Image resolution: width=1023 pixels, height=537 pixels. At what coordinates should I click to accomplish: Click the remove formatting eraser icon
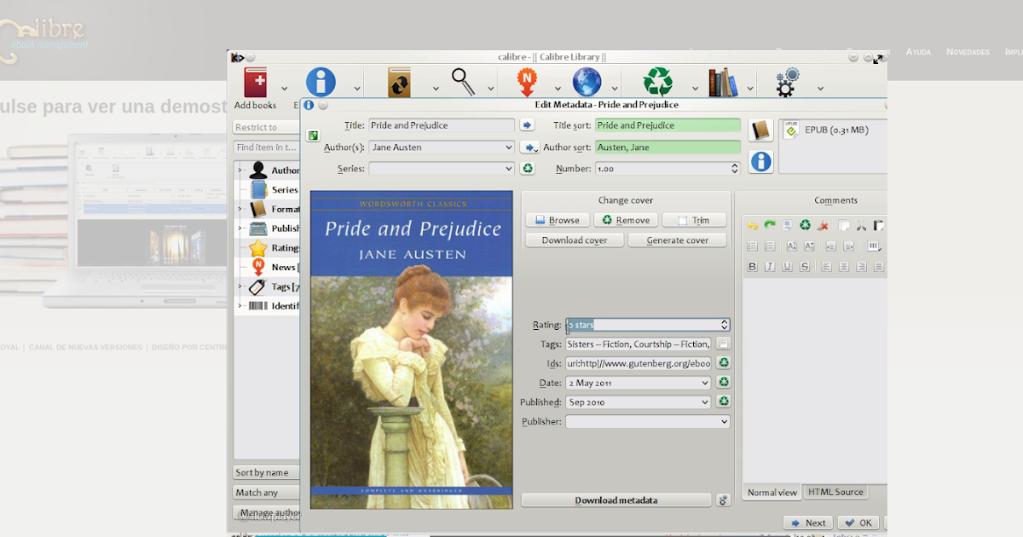coord(823,226)
